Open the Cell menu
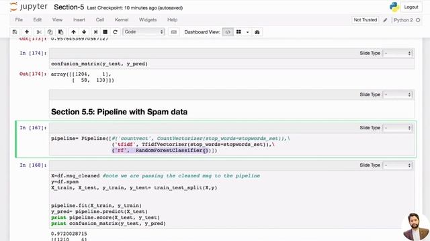 coord(100,19)
